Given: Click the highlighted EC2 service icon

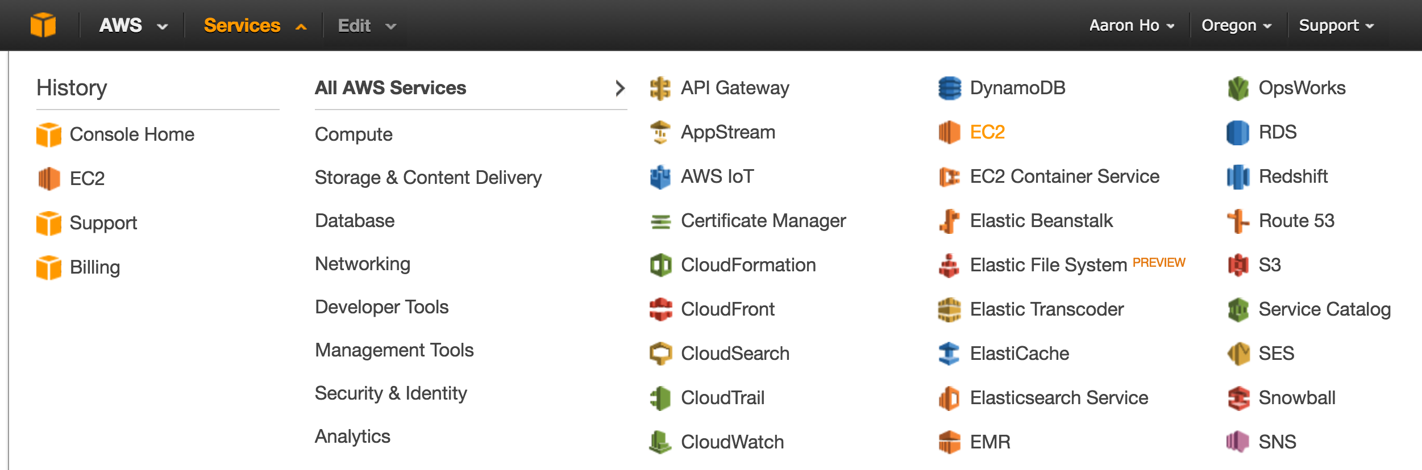Looking at the screenshot, I should 949,132.
